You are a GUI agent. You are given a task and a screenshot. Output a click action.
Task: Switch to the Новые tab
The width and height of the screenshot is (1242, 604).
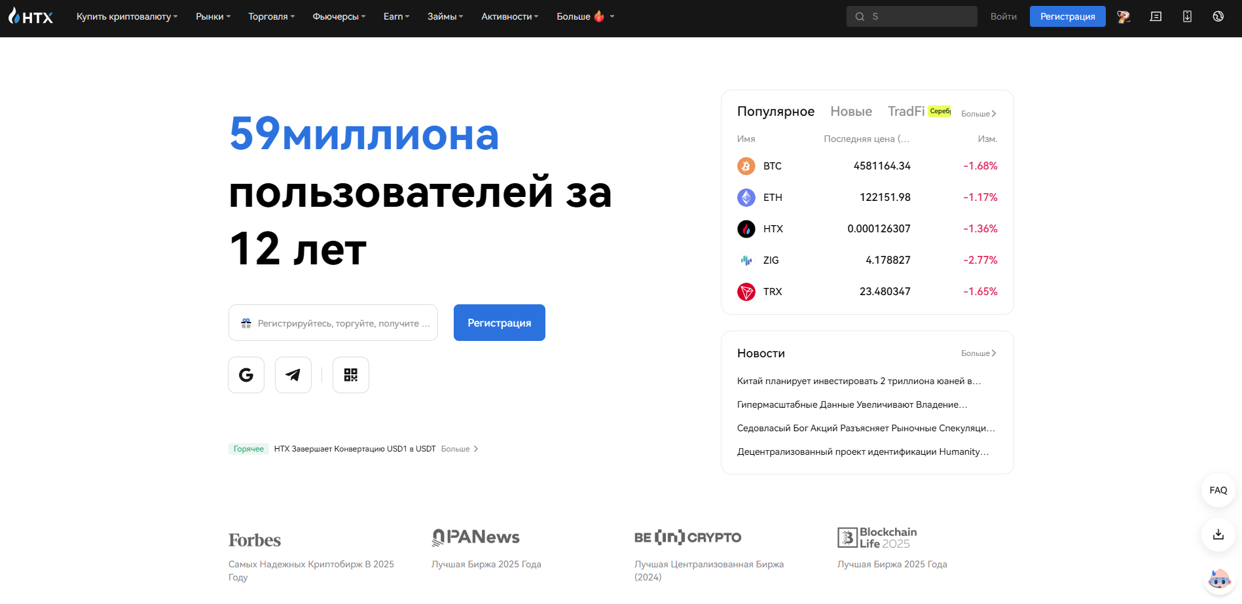click(851, 111)
